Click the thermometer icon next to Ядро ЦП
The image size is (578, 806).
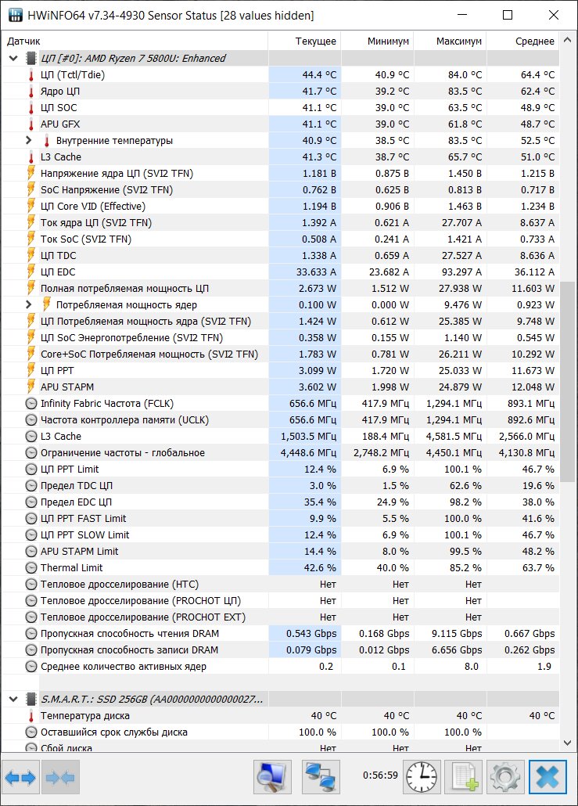31,92
